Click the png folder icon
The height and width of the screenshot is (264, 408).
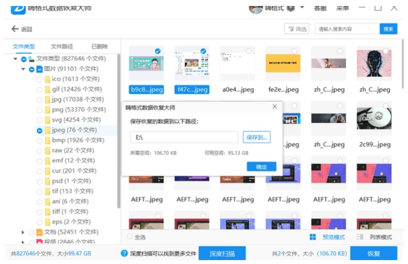pos(47,110)
